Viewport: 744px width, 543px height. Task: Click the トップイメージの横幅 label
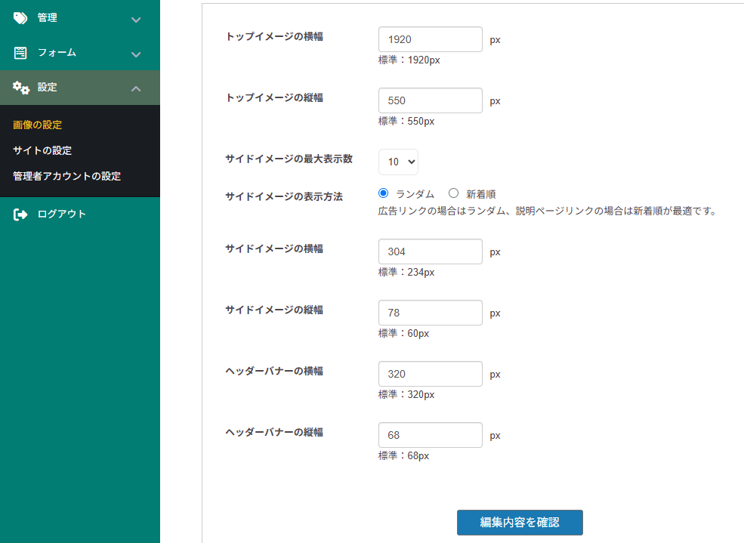click(274, 36)
